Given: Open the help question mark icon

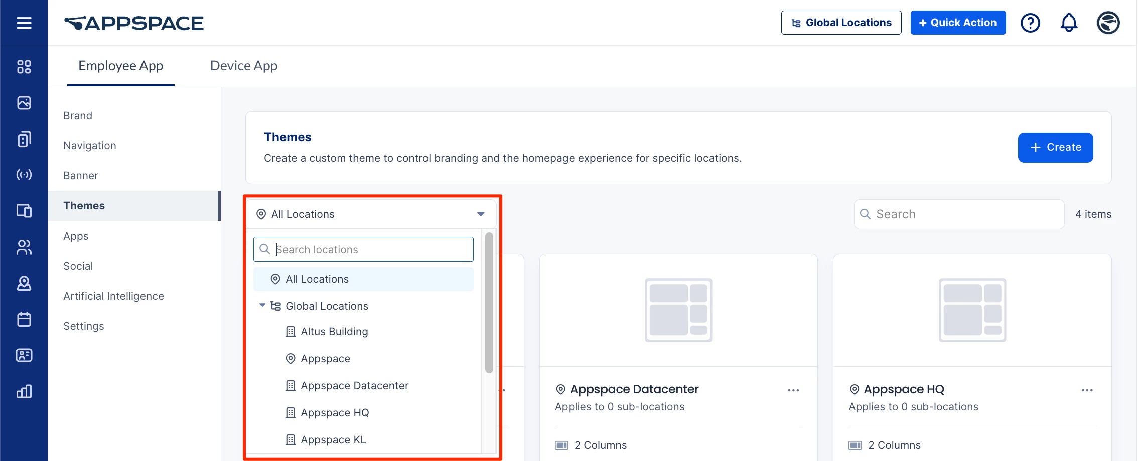Looking at the screenshot, I should pos(1030,23).
